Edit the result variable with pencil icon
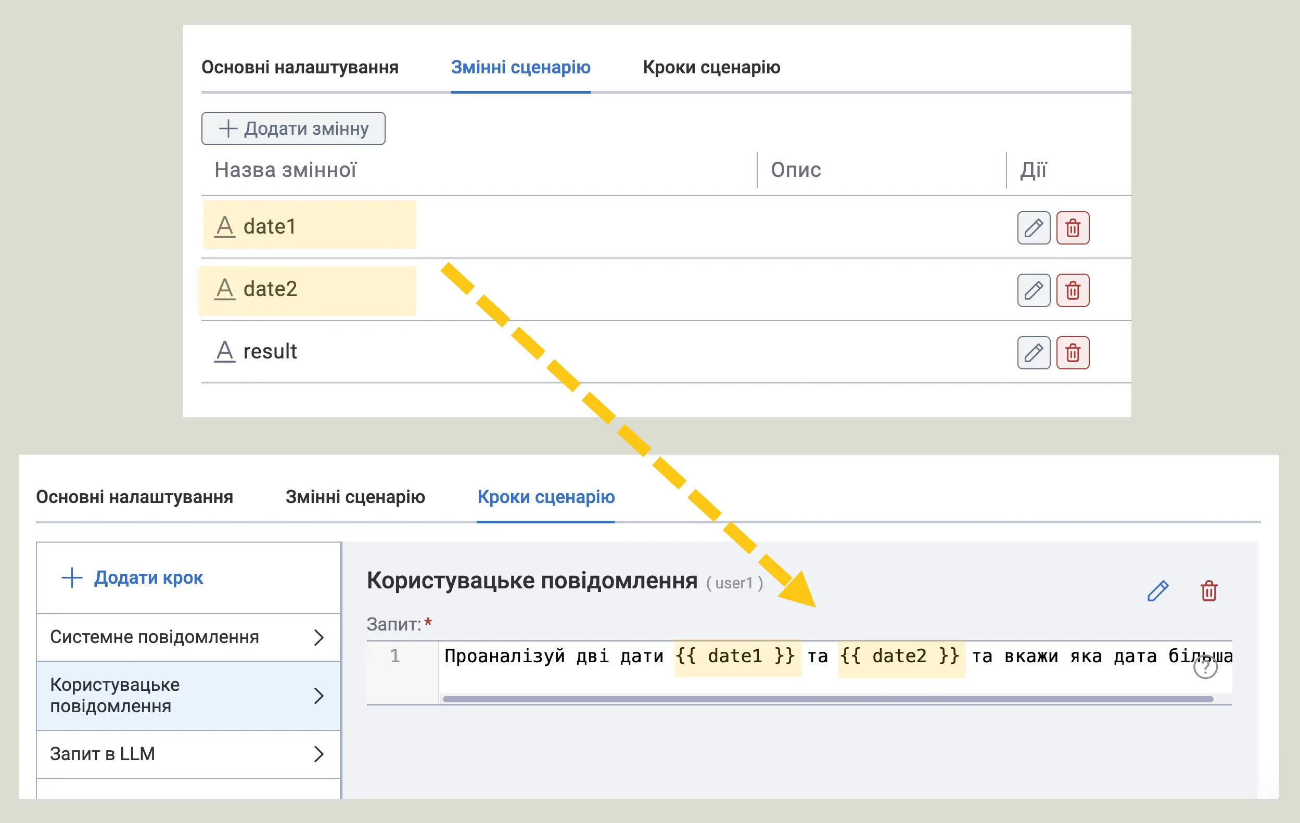Screen dimensions: 1300x823 click(x=1034, y=353)
